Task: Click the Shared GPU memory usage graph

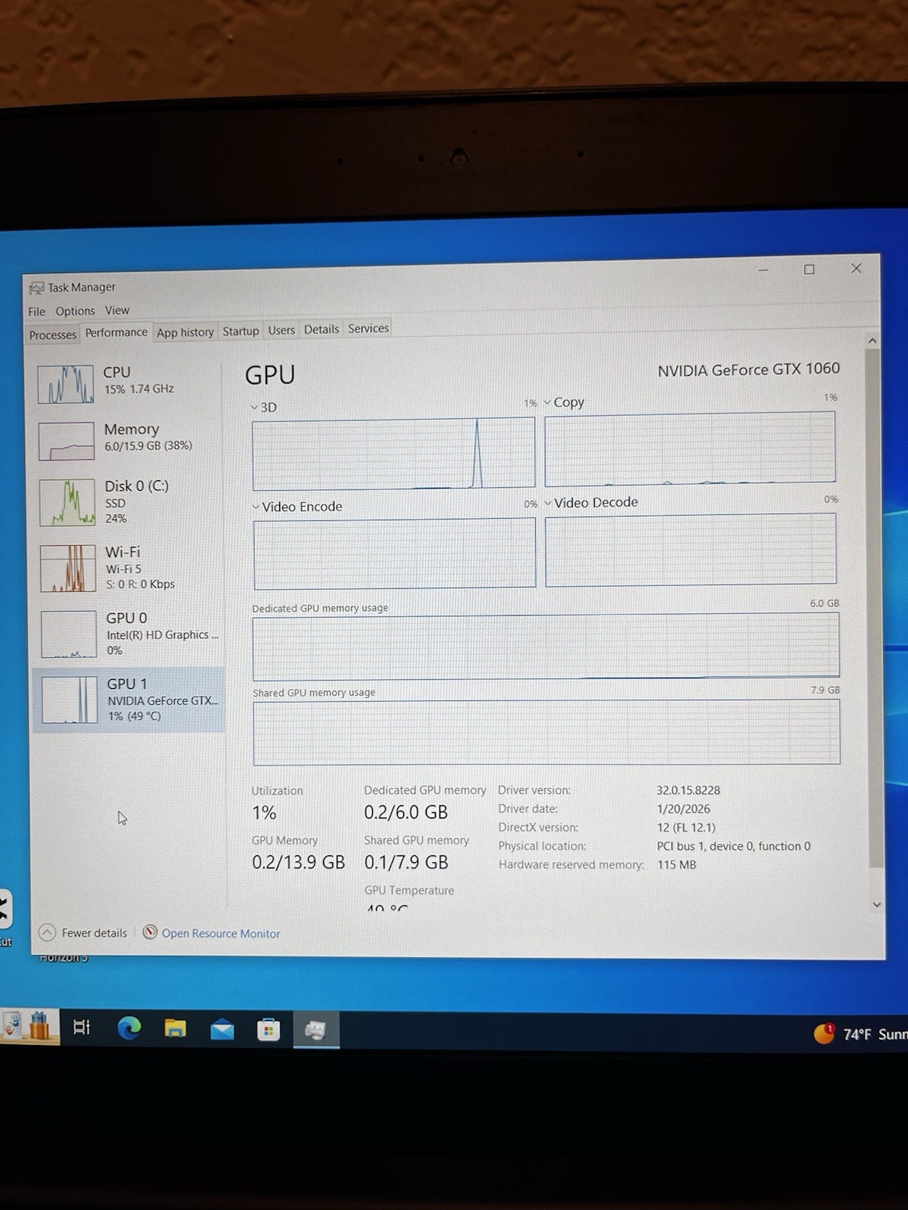Action: (546, 732)
